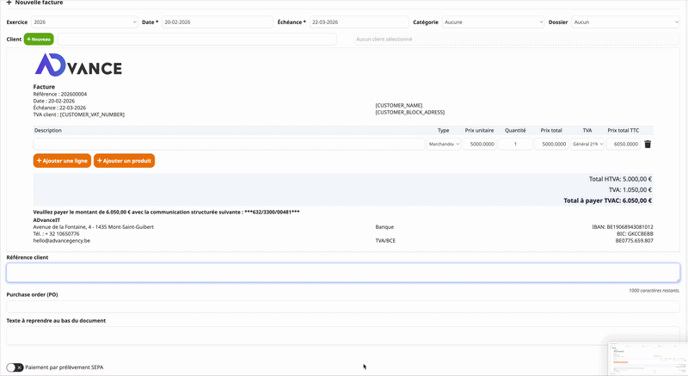
Task: Toggle Paiement par prélèvement SEPA switch
Action: pos(15,367)
